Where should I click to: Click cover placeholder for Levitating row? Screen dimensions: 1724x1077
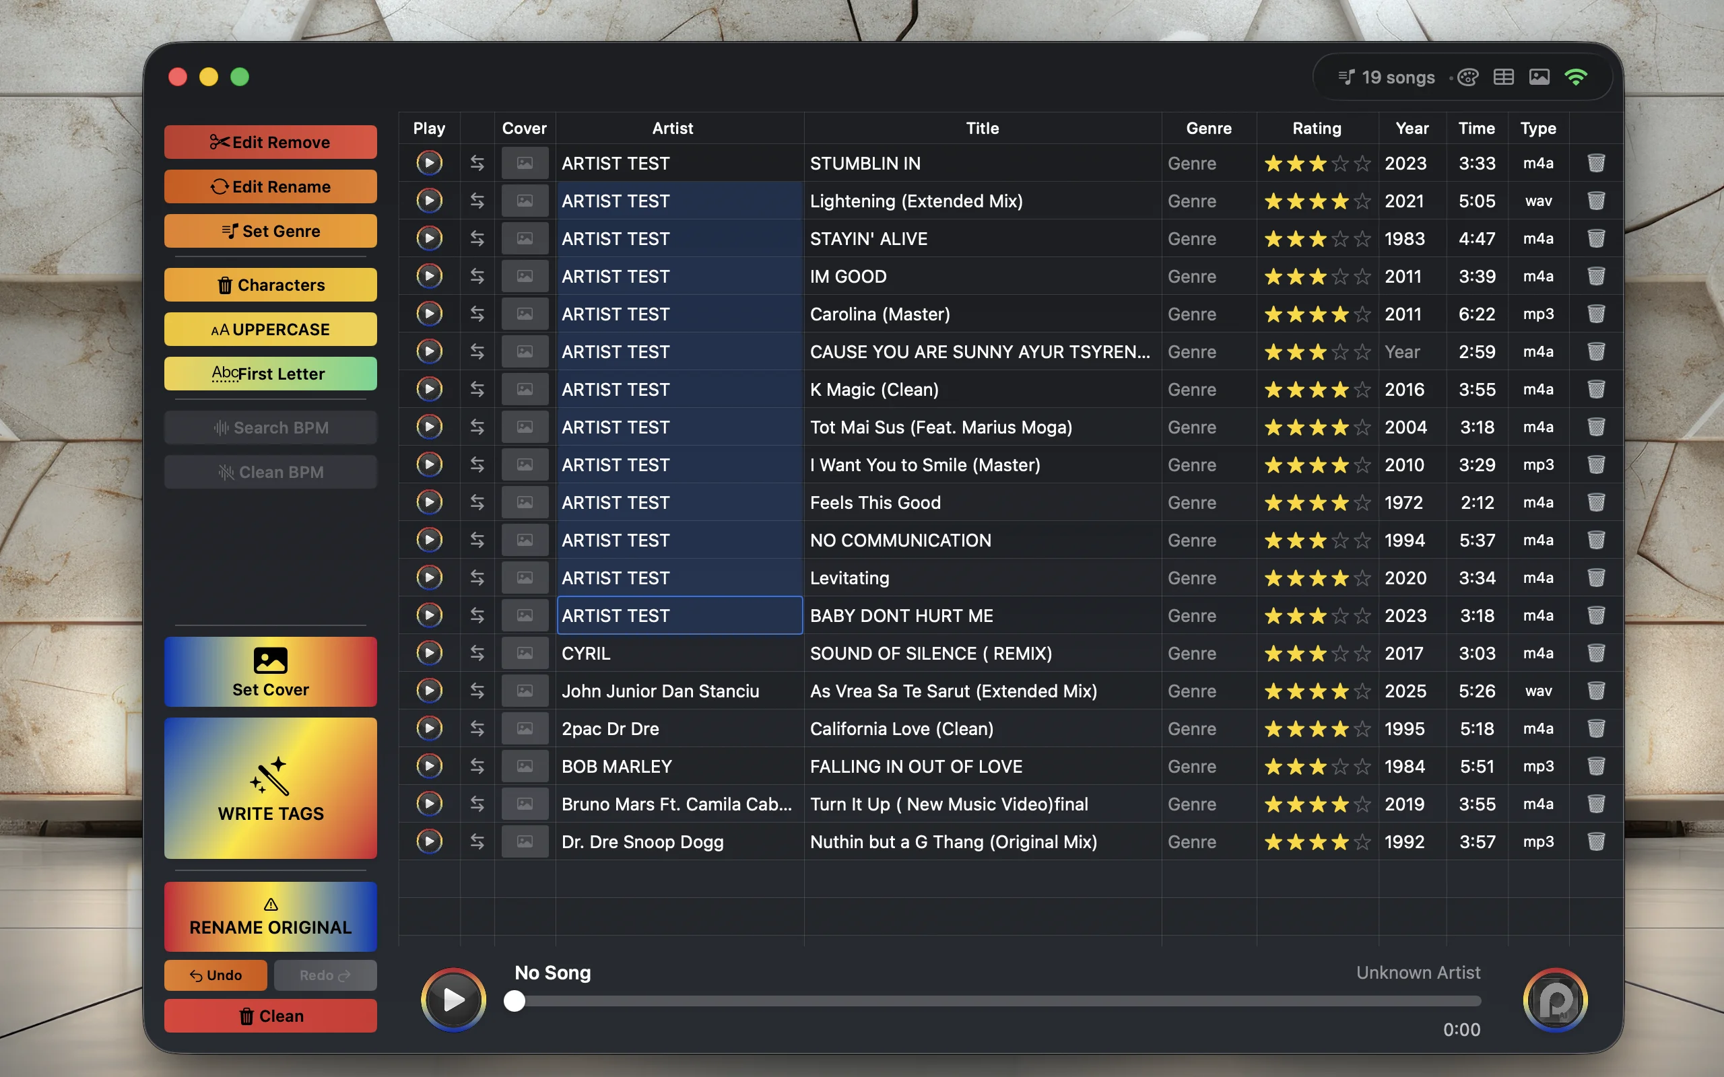coord(525,578)
